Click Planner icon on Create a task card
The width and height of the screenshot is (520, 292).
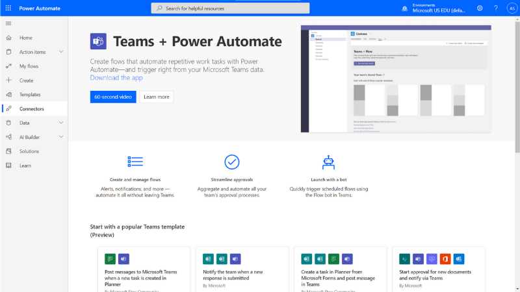(x=333, y=259)
